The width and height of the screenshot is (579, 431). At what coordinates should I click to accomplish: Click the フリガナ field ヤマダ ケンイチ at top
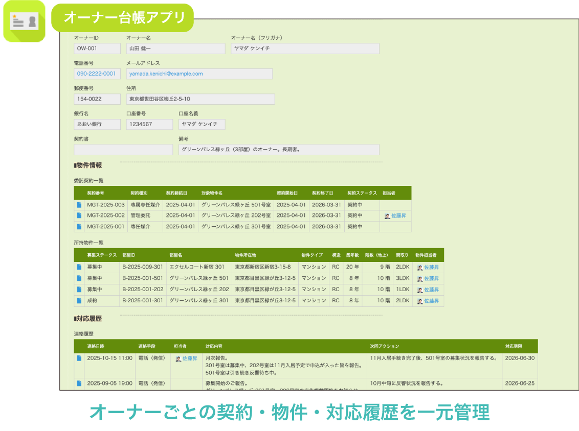click(x=305, y=49)
